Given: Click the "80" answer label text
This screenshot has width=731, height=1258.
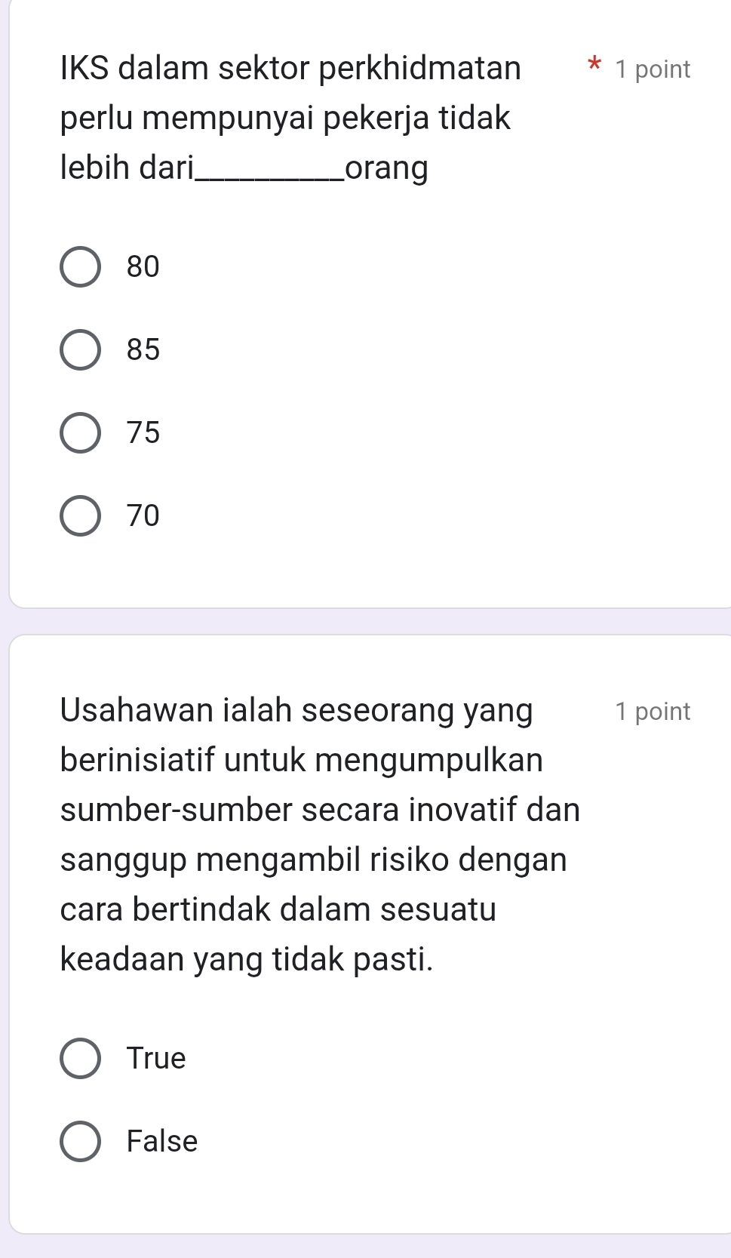Looking at the screenshot, I should [143, 267].
